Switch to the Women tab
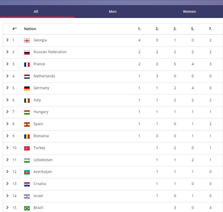 click(x=189, y=12)
